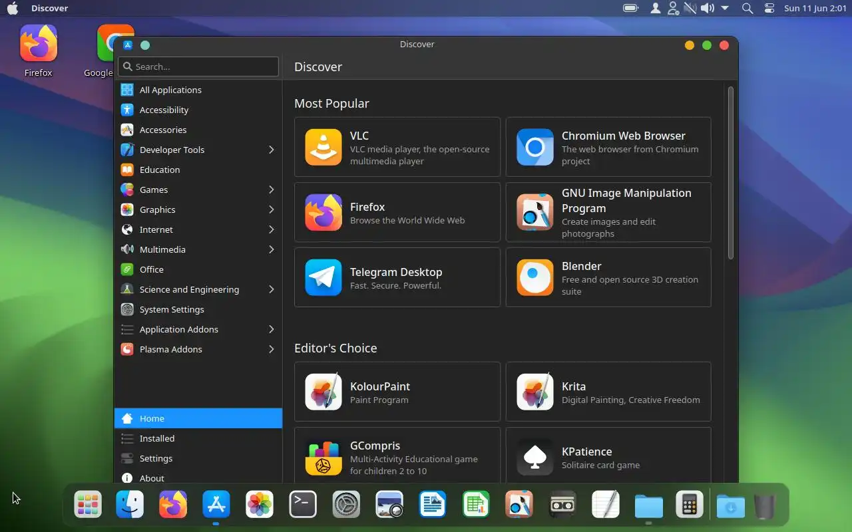Click the KolourPaint icon
The image size is (852, 532).
click(323, 392)
